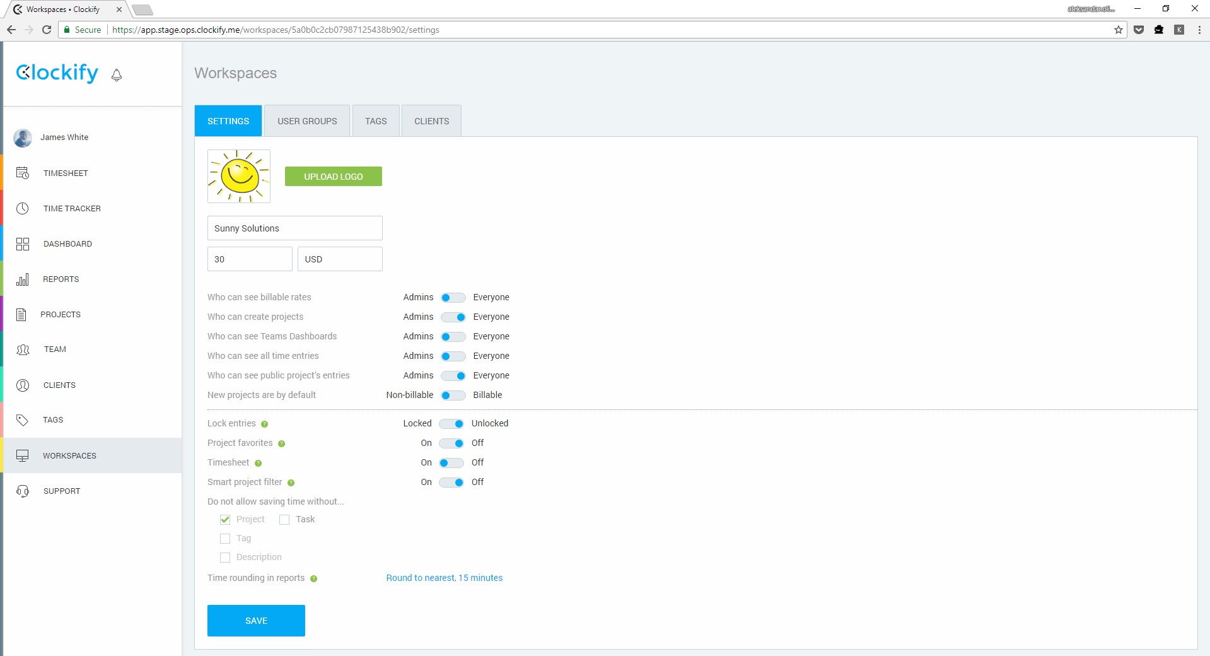Click the Sunny Solutions workspace name field
This screenshot has height=656, width=1210.
pos(294,228)
